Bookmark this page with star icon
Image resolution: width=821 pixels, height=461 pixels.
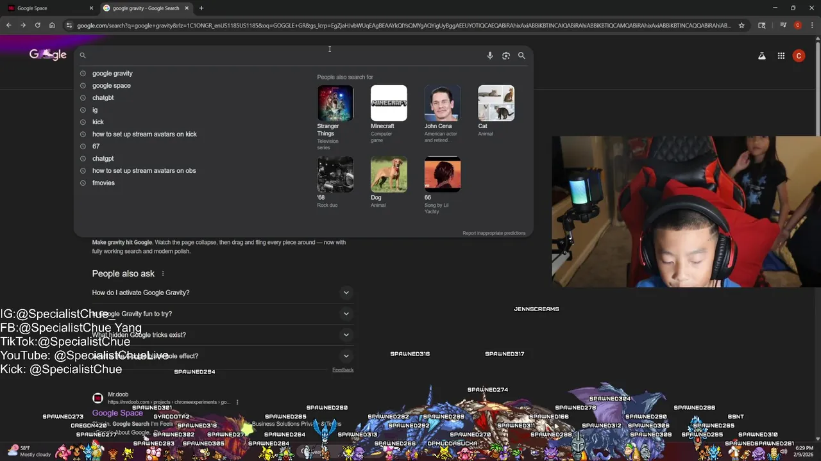pos(741,26)
